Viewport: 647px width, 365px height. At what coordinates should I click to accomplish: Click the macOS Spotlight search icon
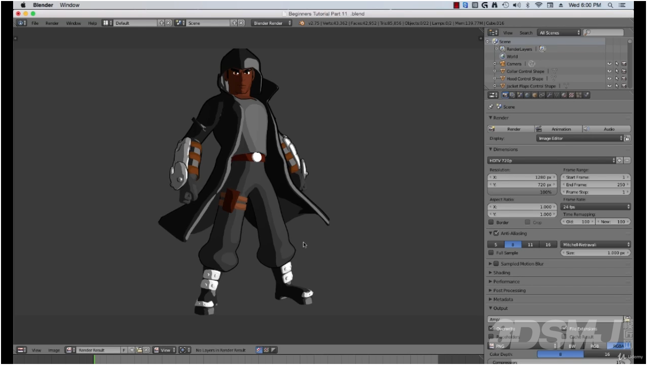[x=611, y=5]
